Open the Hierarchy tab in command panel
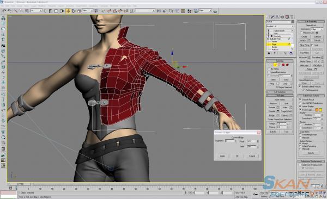The image size is (327, 199). [277, 17]
